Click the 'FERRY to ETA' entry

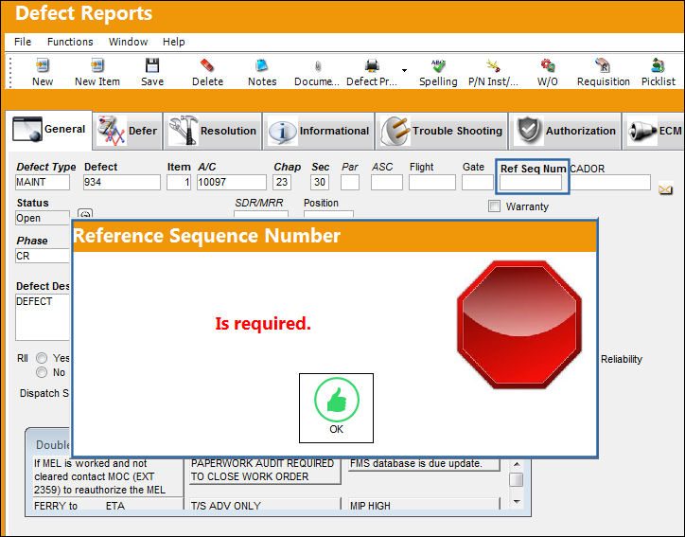[x=108, y=506]
